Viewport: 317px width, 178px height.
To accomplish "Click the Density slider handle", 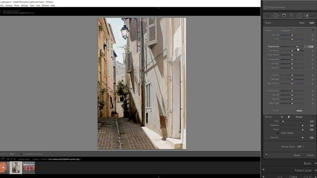I will pyautogui.click(x=303, y=137).
